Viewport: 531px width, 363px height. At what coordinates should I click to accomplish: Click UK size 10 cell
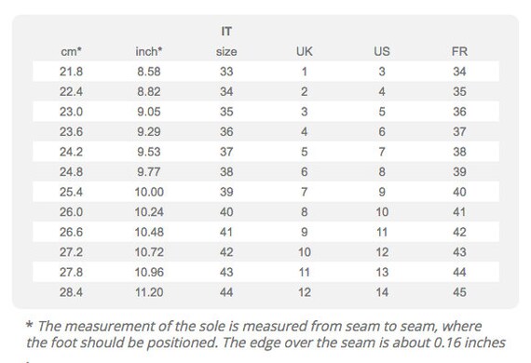point(305,252)
